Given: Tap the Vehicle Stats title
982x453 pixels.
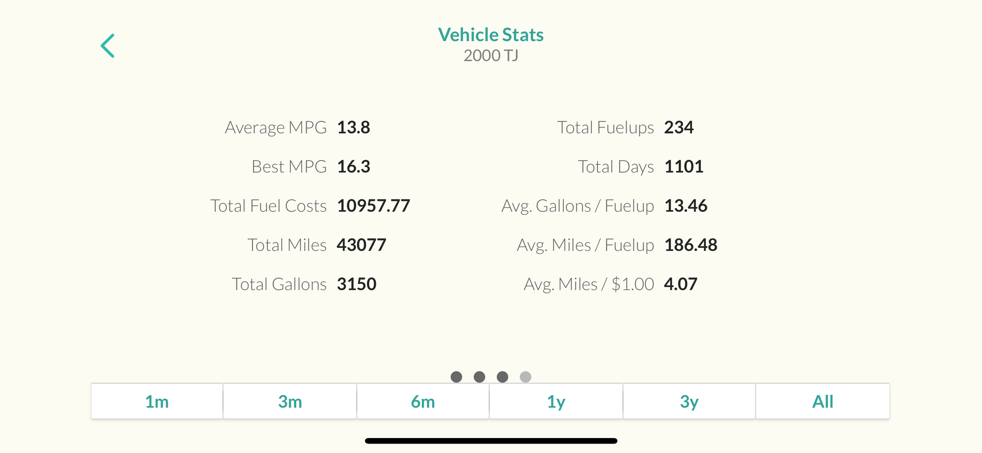Looking at the screenshot, I should coord(491,35).
